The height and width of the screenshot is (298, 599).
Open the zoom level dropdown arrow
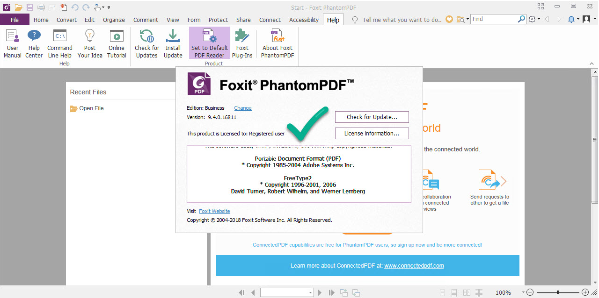coord(523,293)
